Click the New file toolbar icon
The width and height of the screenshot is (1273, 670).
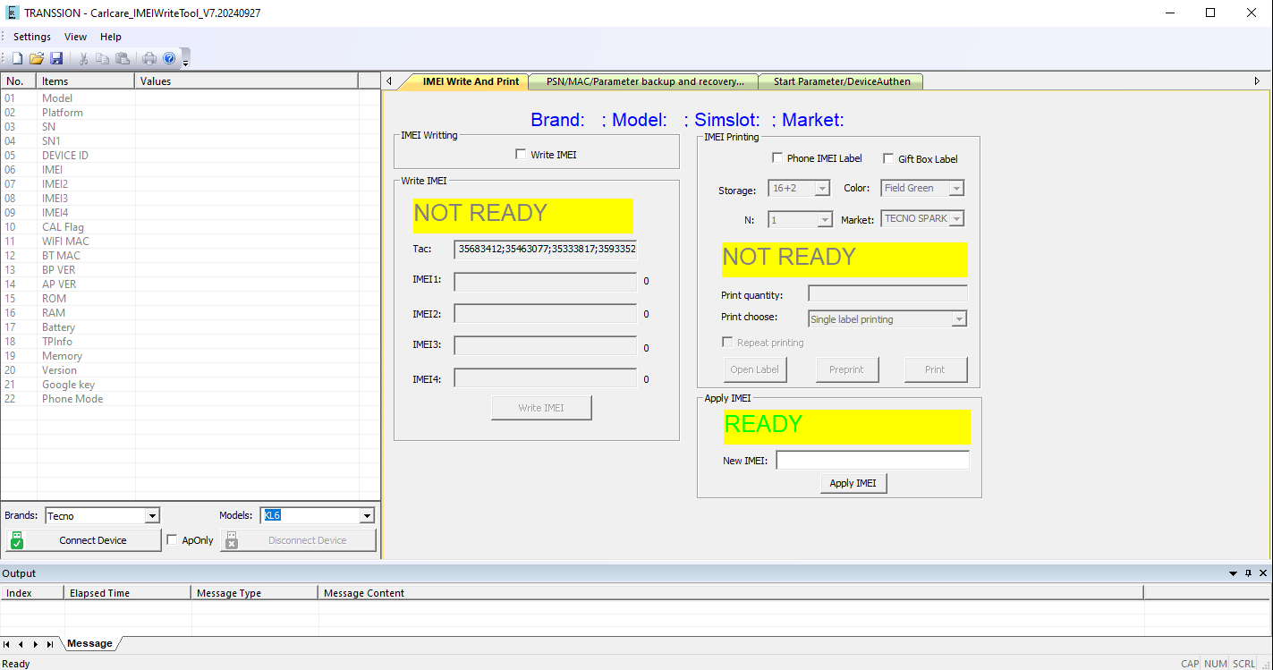[x=17, y=58]
